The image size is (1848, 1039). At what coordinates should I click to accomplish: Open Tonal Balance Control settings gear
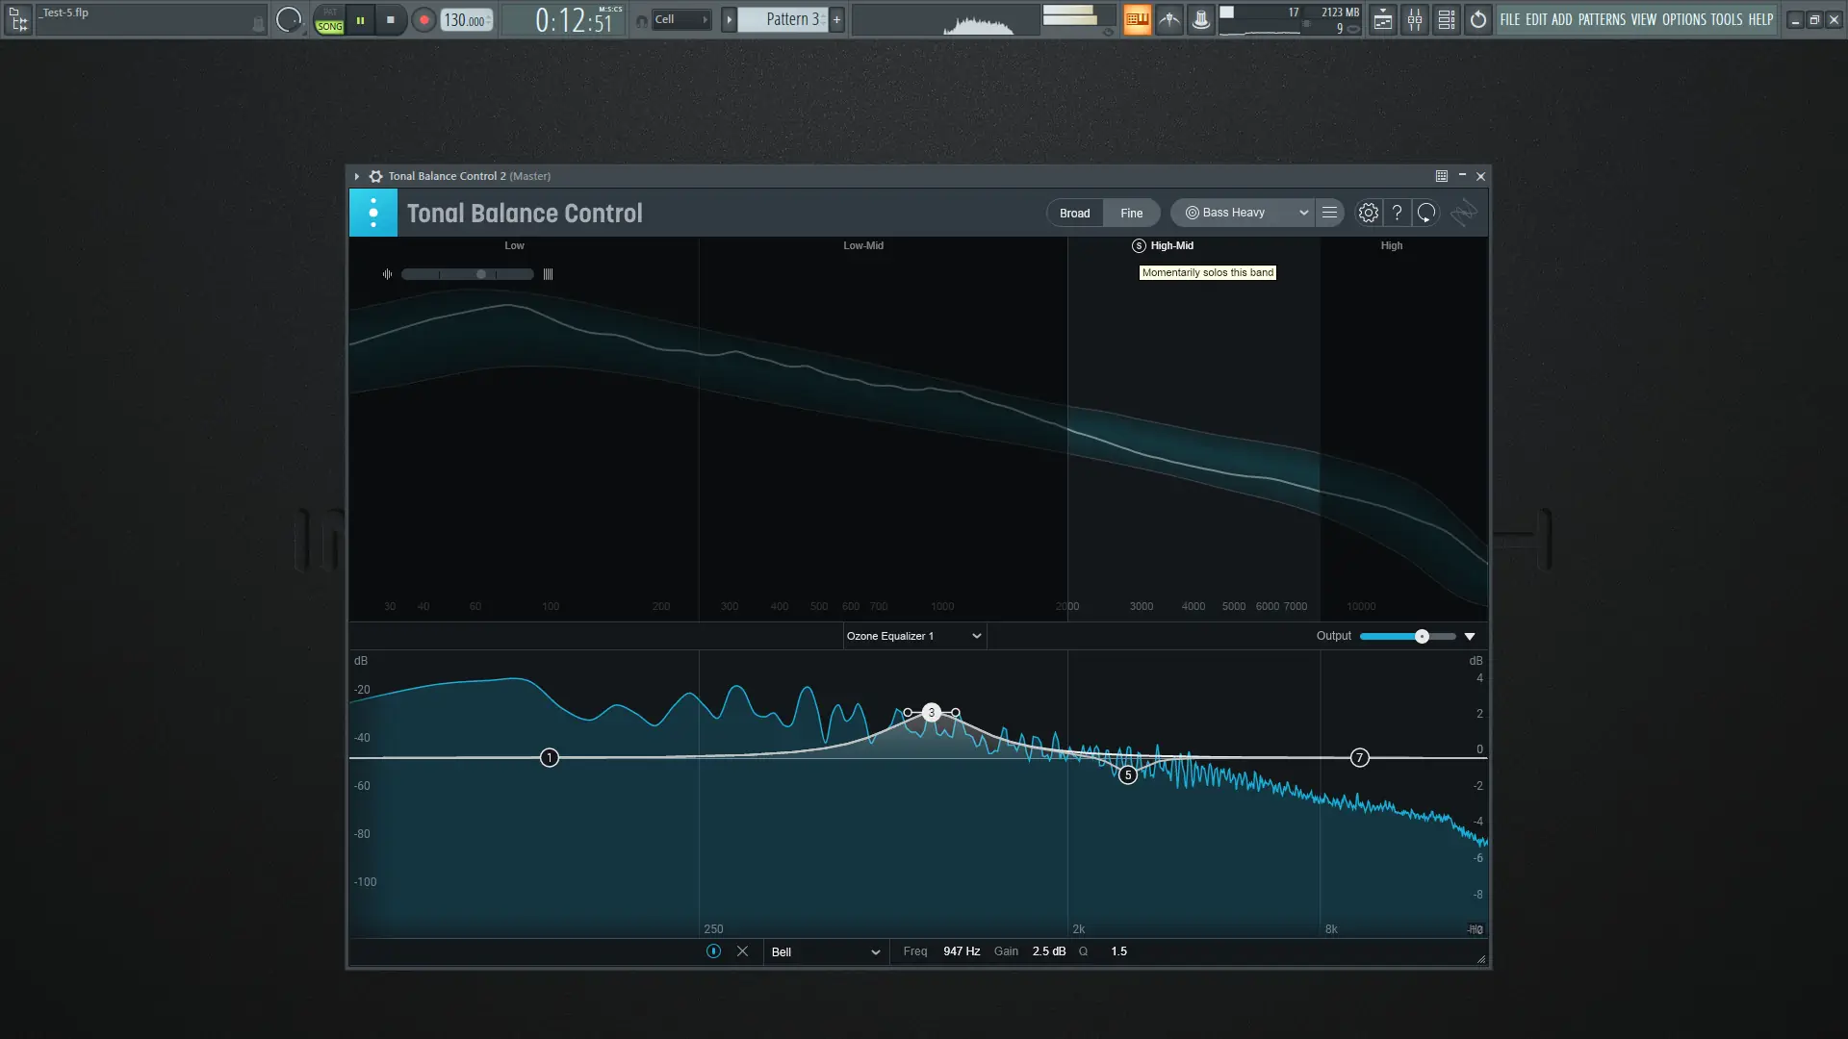tap(1368, 213)
